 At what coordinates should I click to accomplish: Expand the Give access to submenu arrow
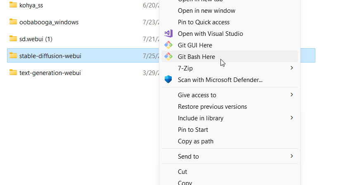(x=291, y=95)
